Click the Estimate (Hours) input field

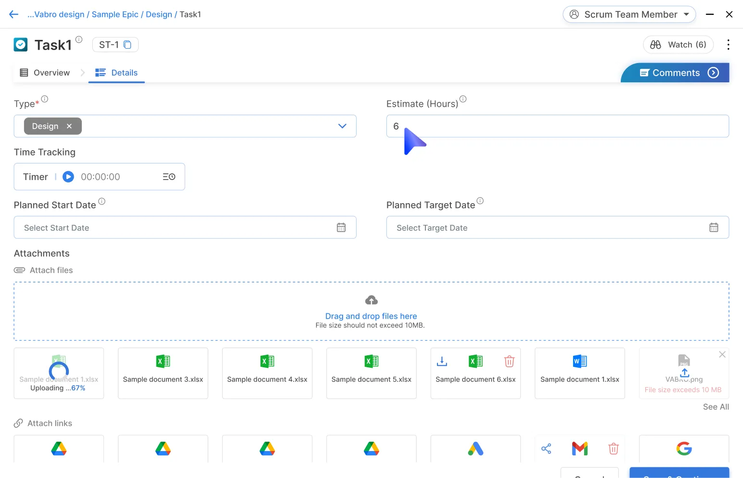click(x=557, y=126)
